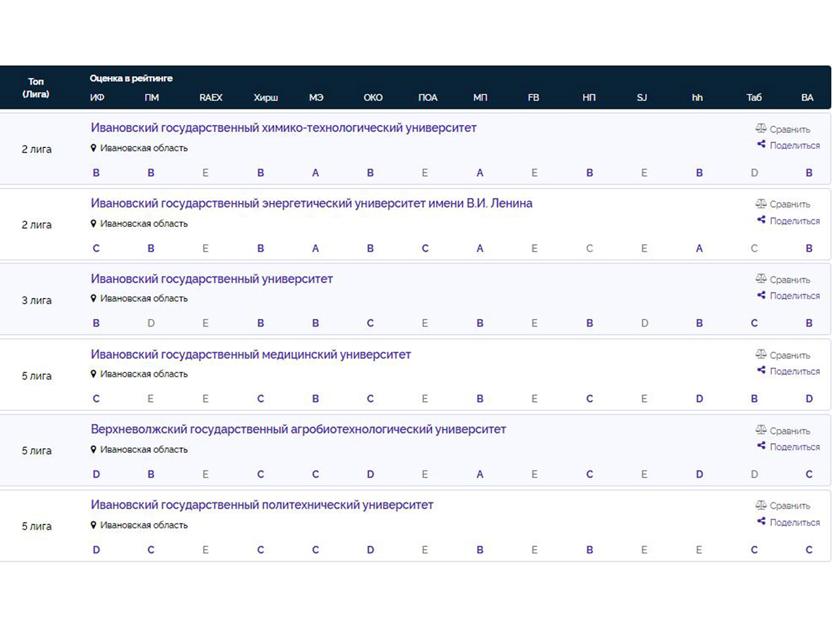Open Ивановский государственный химико-технологический университет link
This screenshot has height=624, width=833.
[283, 128]
